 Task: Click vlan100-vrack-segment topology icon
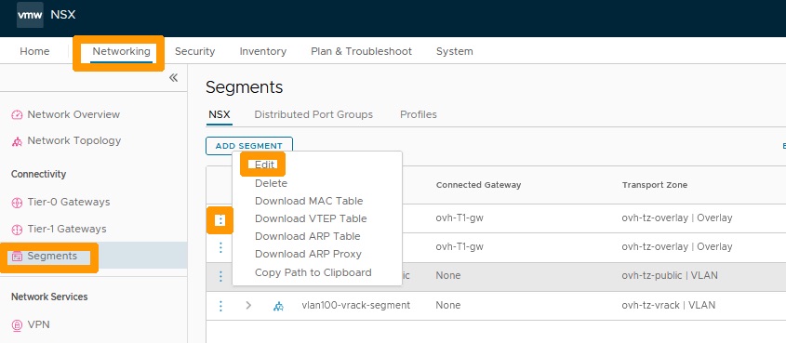(x=278, y=306)
